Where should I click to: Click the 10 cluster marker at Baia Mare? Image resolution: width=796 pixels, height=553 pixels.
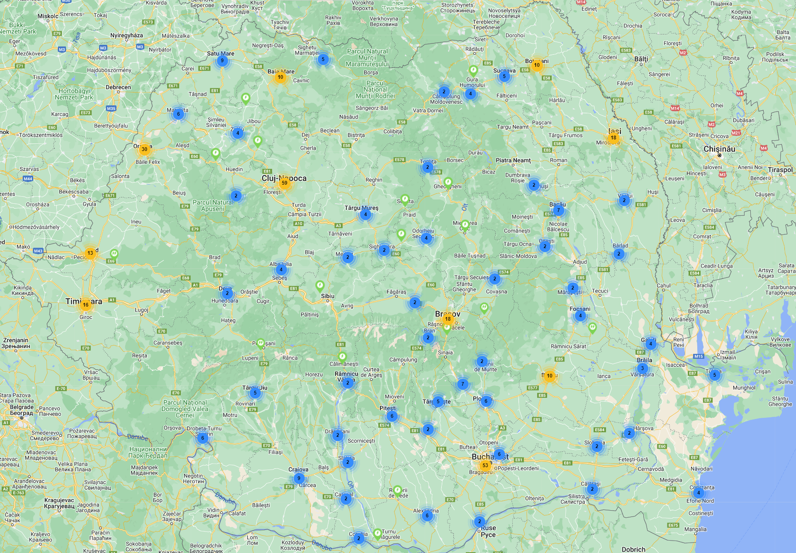[x=280, y=77]
